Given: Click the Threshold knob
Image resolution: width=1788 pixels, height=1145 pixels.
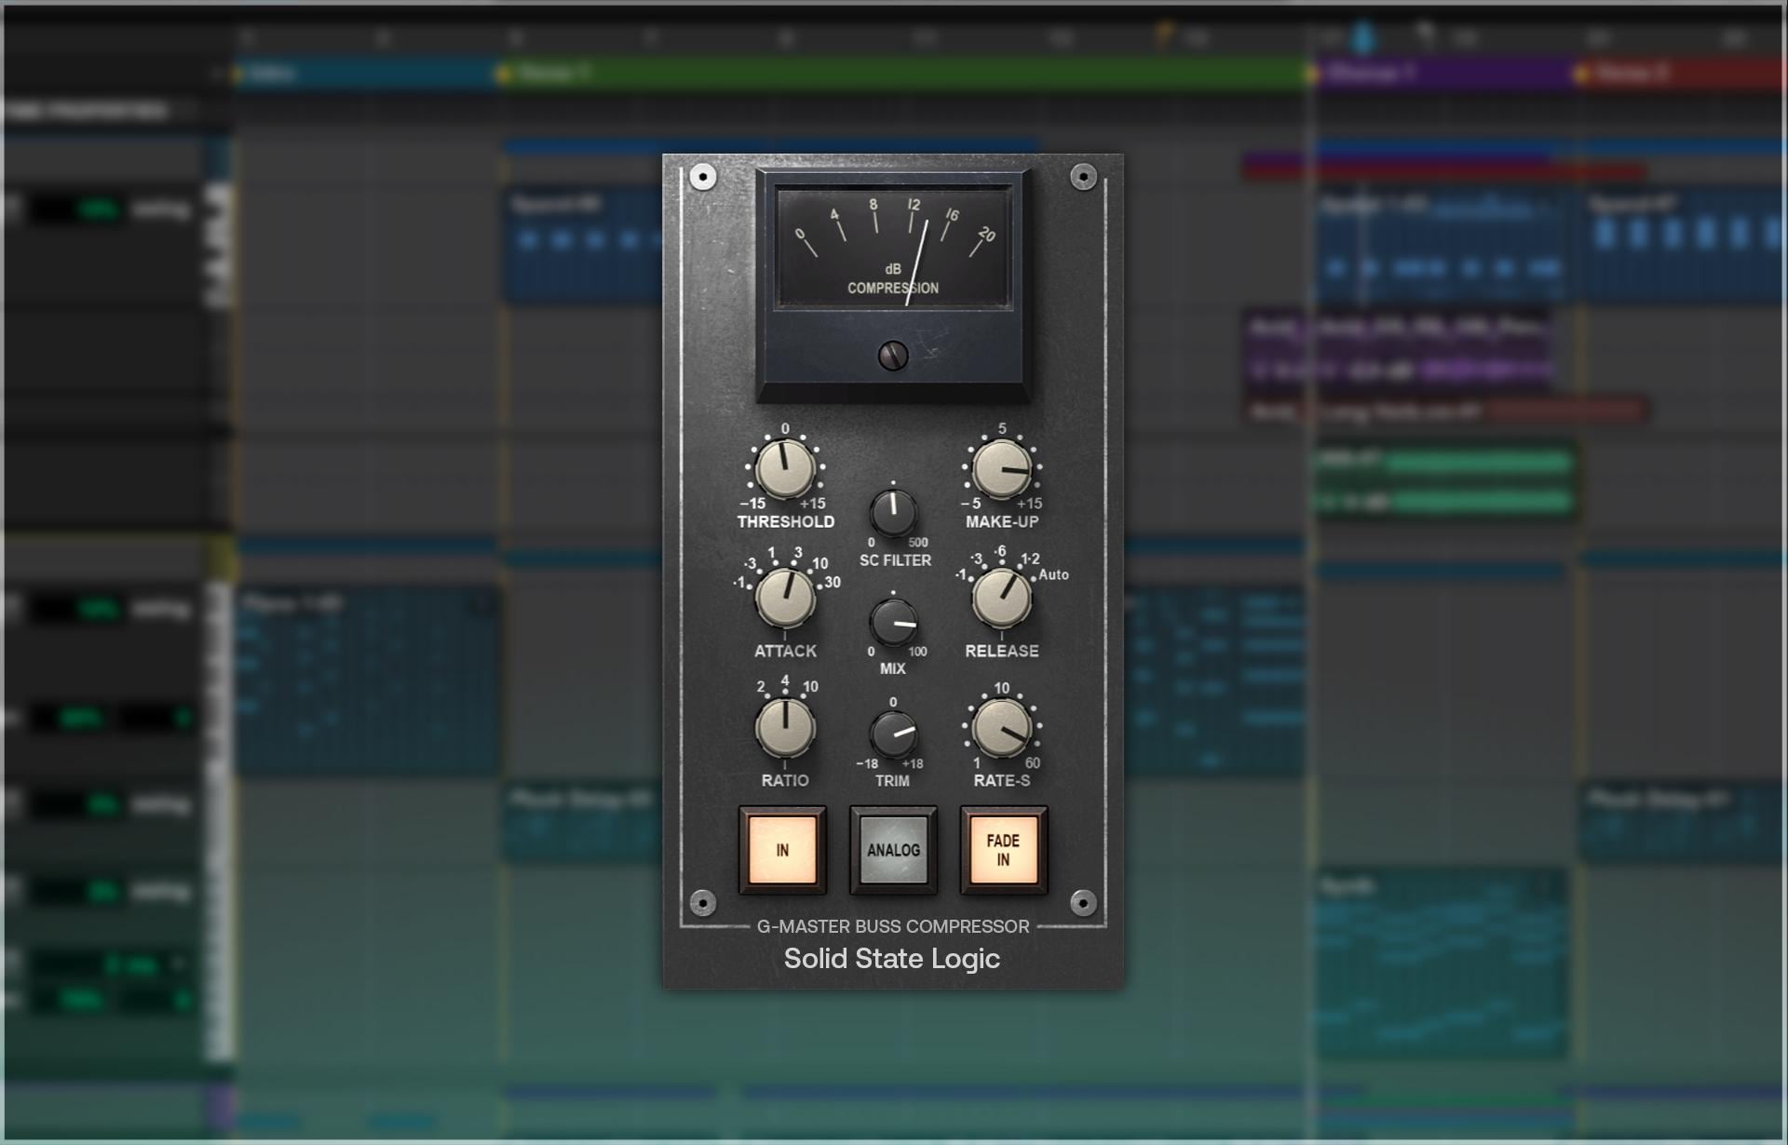Looking at the screenshot, I should (x=785, y=469).
